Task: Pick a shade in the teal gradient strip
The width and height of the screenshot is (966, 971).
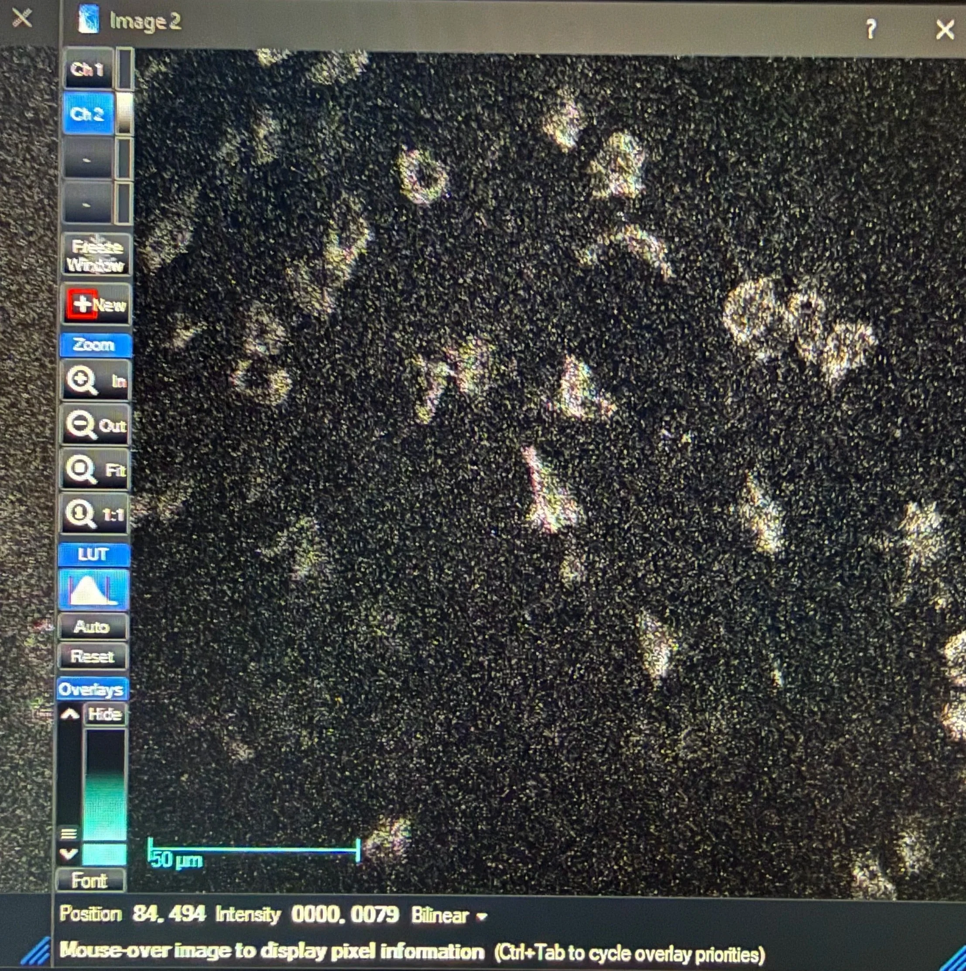Action: 105,785
